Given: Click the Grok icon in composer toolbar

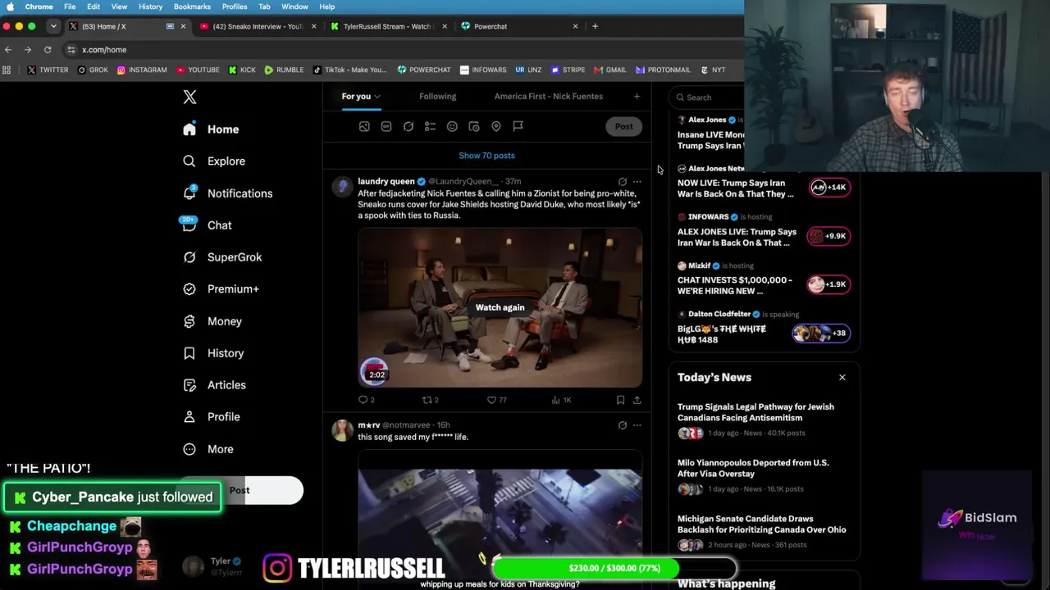Looking at the screenshot, I should click(409, 126).
